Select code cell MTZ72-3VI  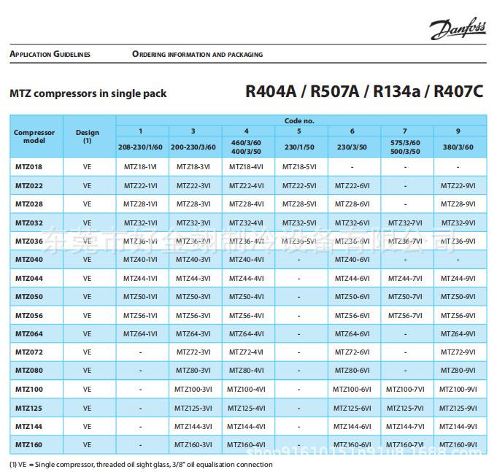tap(193, 352)
